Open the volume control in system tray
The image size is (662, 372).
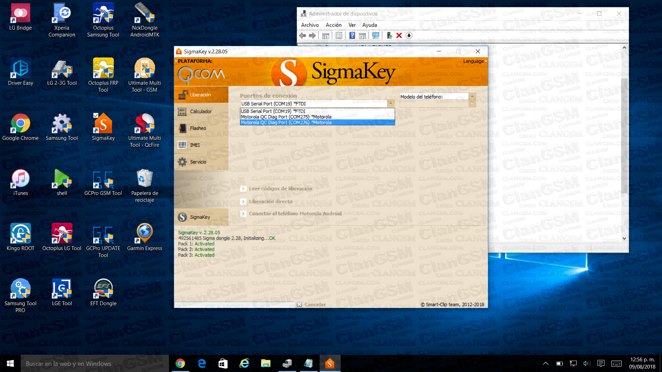586,363
